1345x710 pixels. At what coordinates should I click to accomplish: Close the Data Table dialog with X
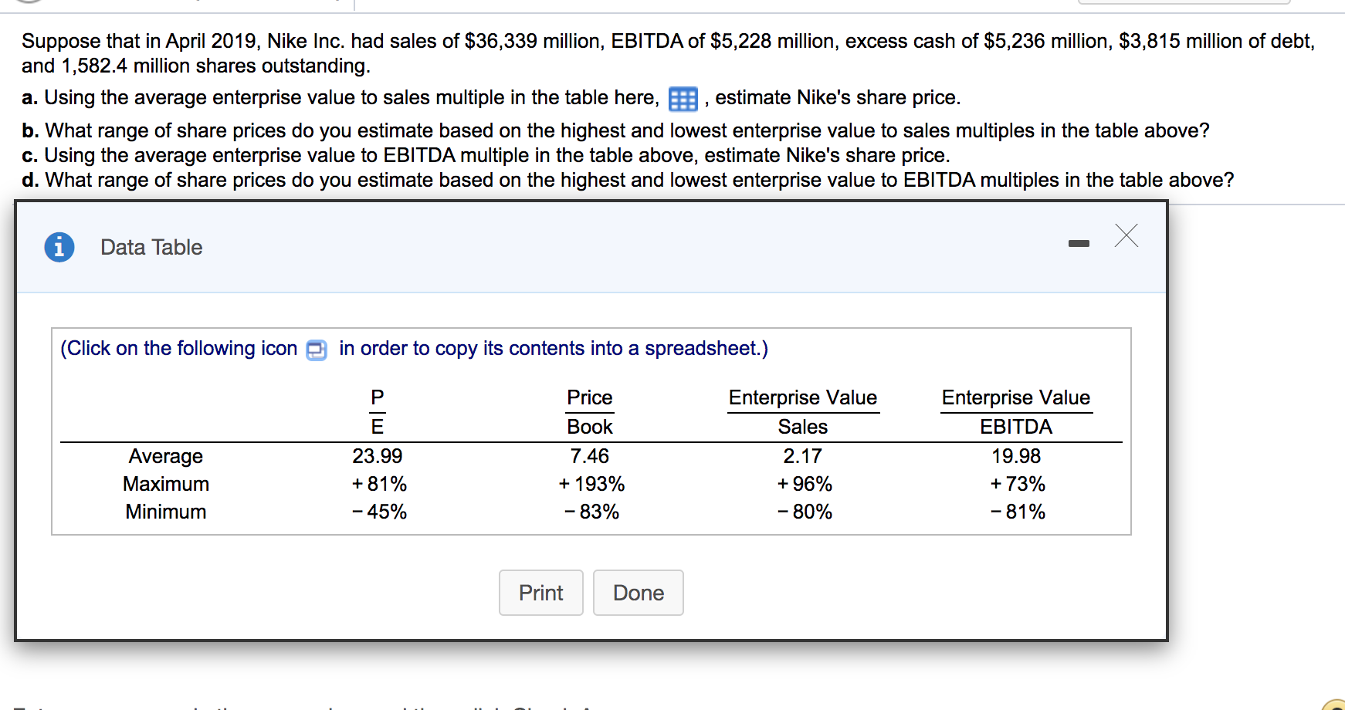1126,235
